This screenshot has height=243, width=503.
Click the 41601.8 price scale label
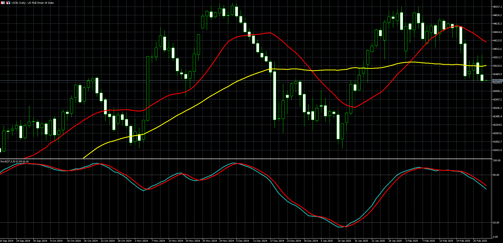tap(497, 150)
